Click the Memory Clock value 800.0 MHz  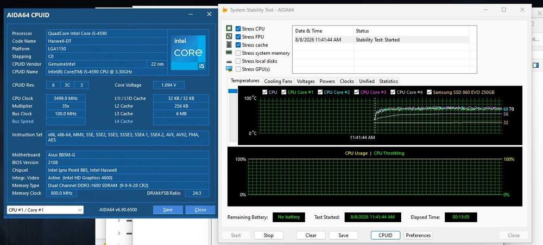(62, 193)
